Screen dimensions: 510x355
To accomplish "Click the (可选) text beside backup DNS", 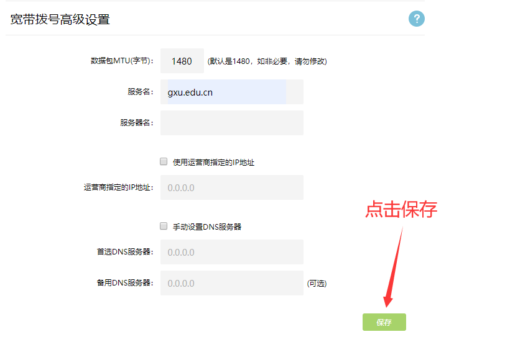I will [316, 284].
